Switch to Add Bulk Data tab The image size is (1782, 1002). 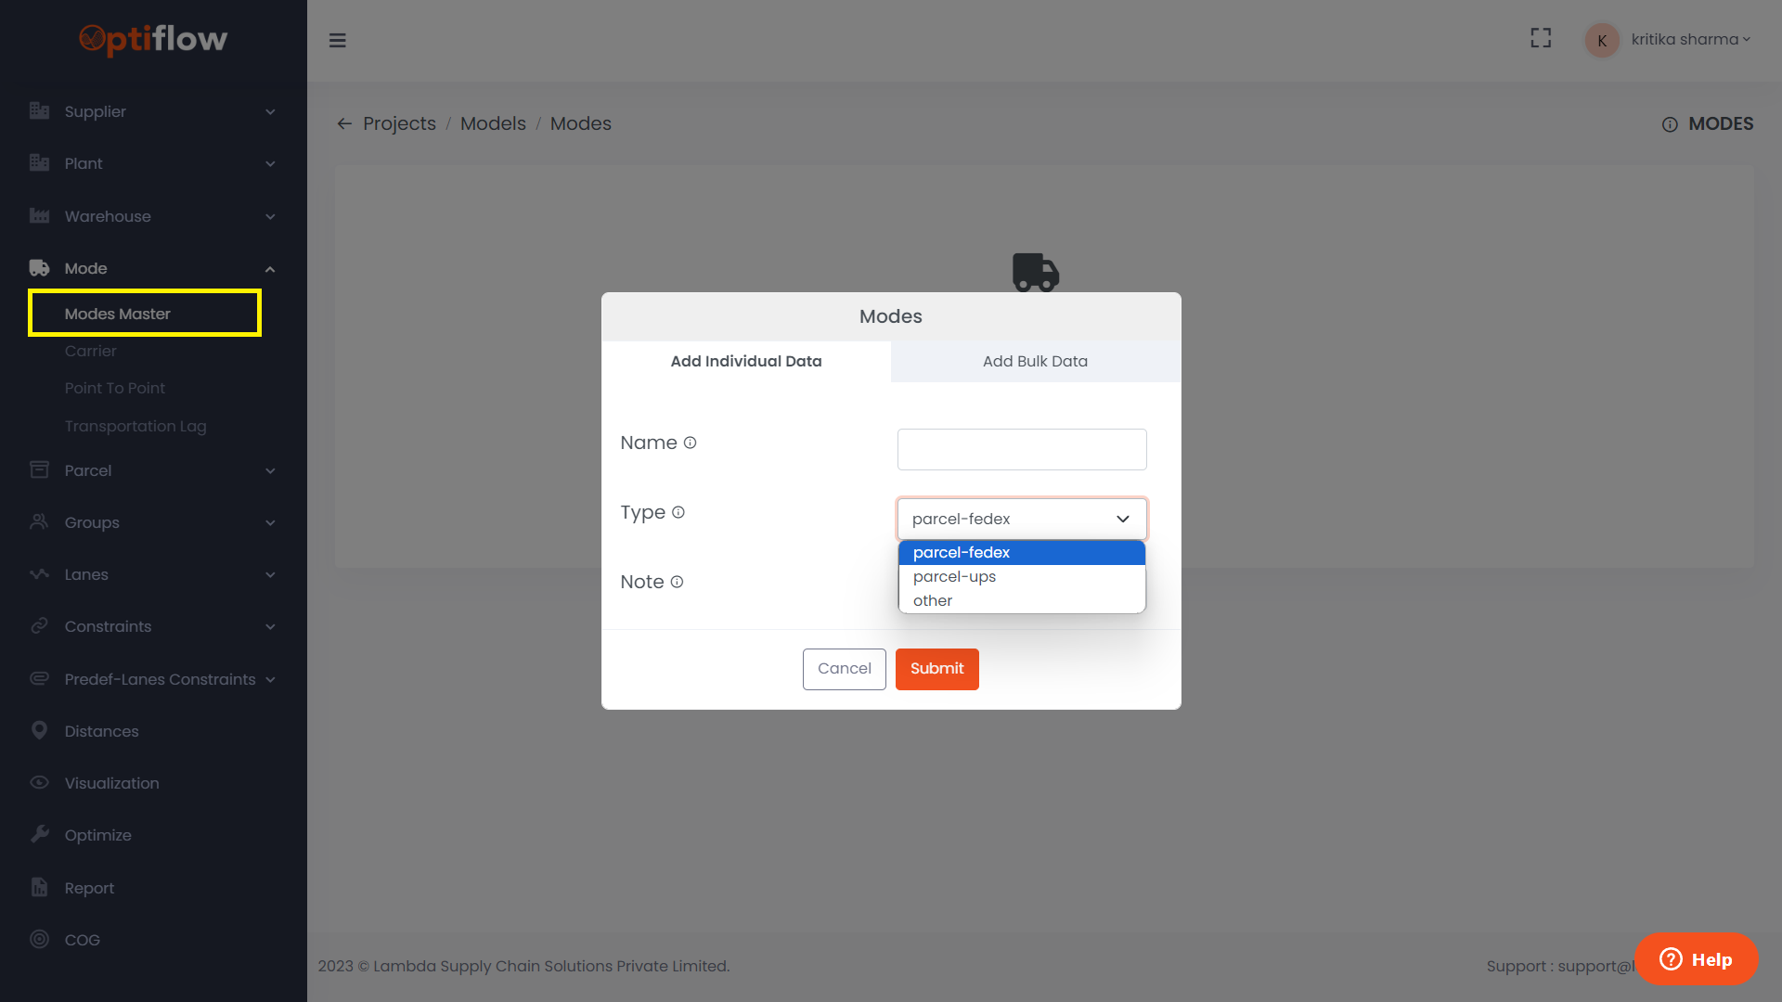pyautogui.click(x=1035, y=361)
